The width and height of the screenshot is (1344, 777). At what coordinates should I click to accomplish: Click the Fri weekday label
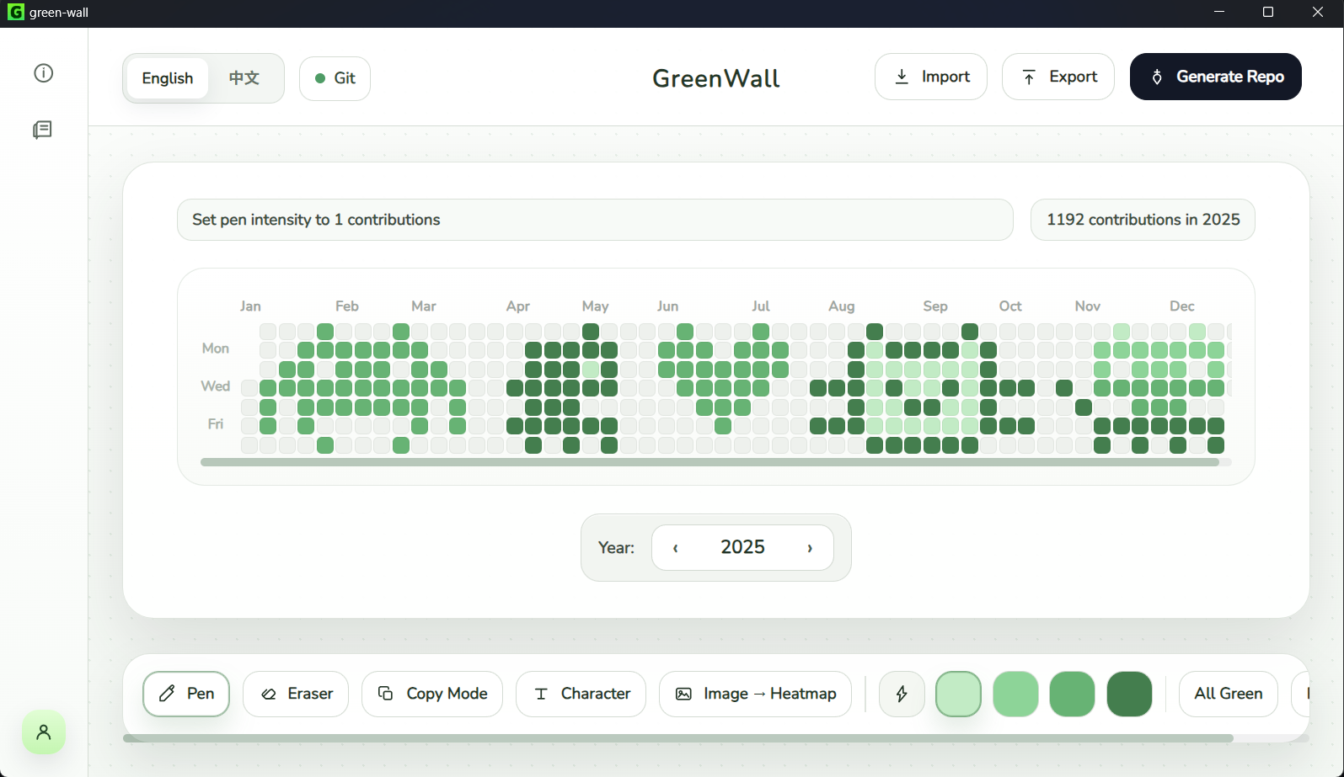coord(216,424)
